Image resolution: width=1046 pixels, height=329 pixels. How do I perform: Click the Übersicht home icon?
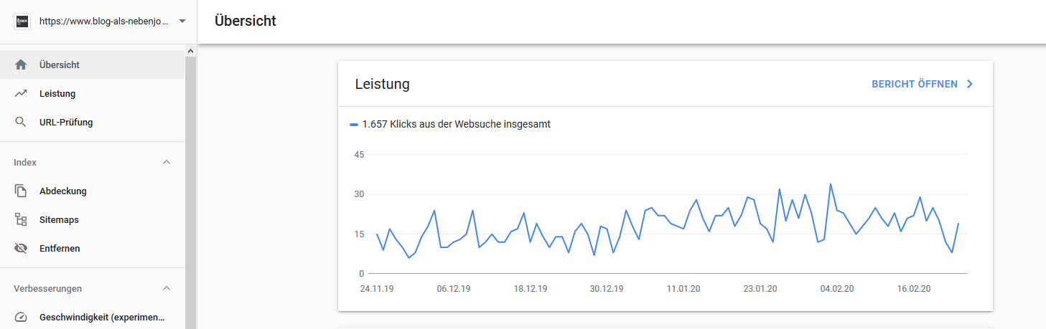[x=21, y=65]
